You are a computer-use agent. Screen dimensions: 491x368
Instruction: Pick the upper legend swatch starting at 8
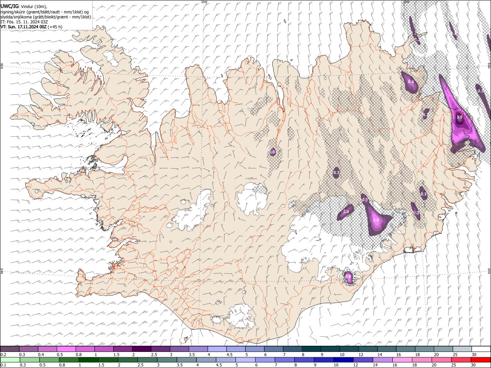pos(311,349)
